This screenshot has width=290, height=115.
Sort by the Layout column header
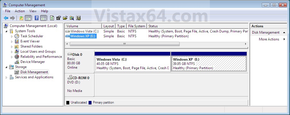pyautogui.click(x=109, y=26)
